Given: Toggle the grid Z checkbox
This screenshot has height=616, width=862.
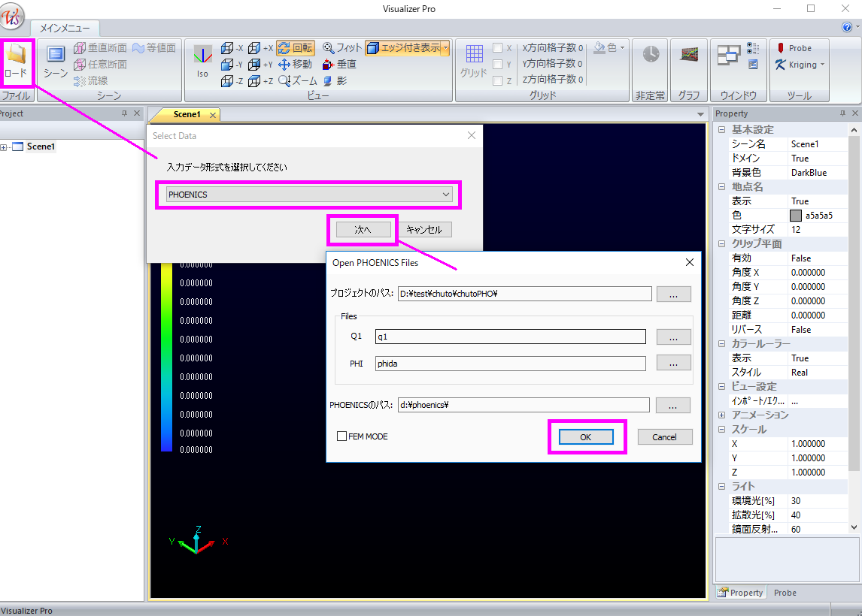Looking at the screenshot, I should coord(498,81).
